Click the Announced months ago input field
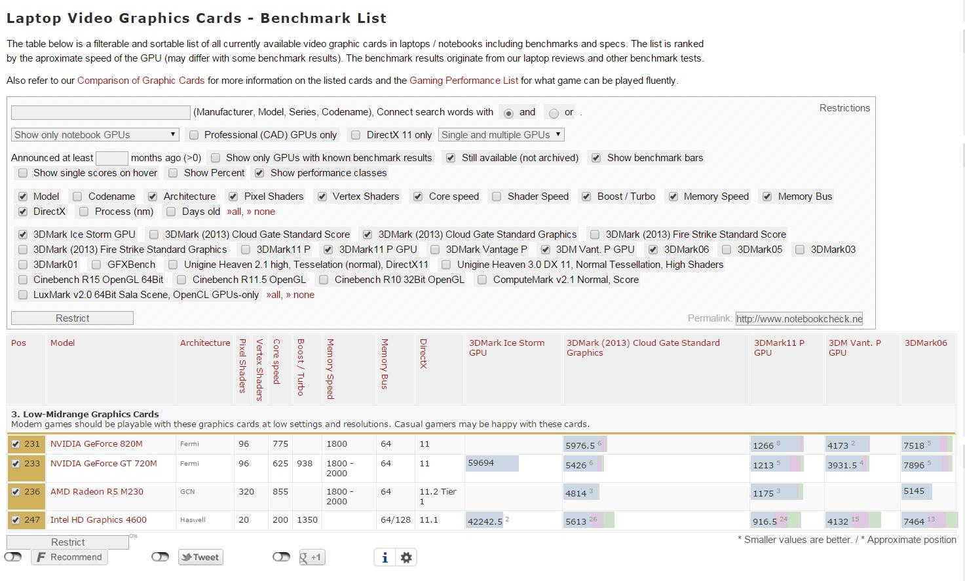The height and width of the screenshot is (581, 965). [x=111, y=158]
